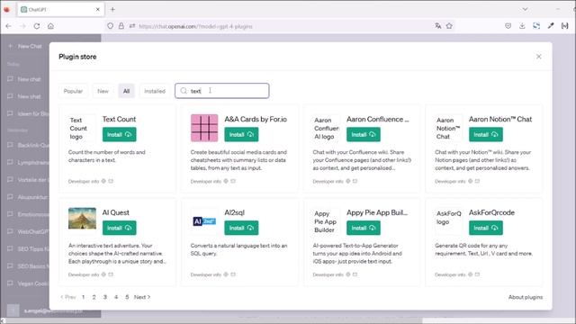The image size is (576, 324).
Task: Click Developer info email icon for AI2sql
Action: [x=233, y=274]
